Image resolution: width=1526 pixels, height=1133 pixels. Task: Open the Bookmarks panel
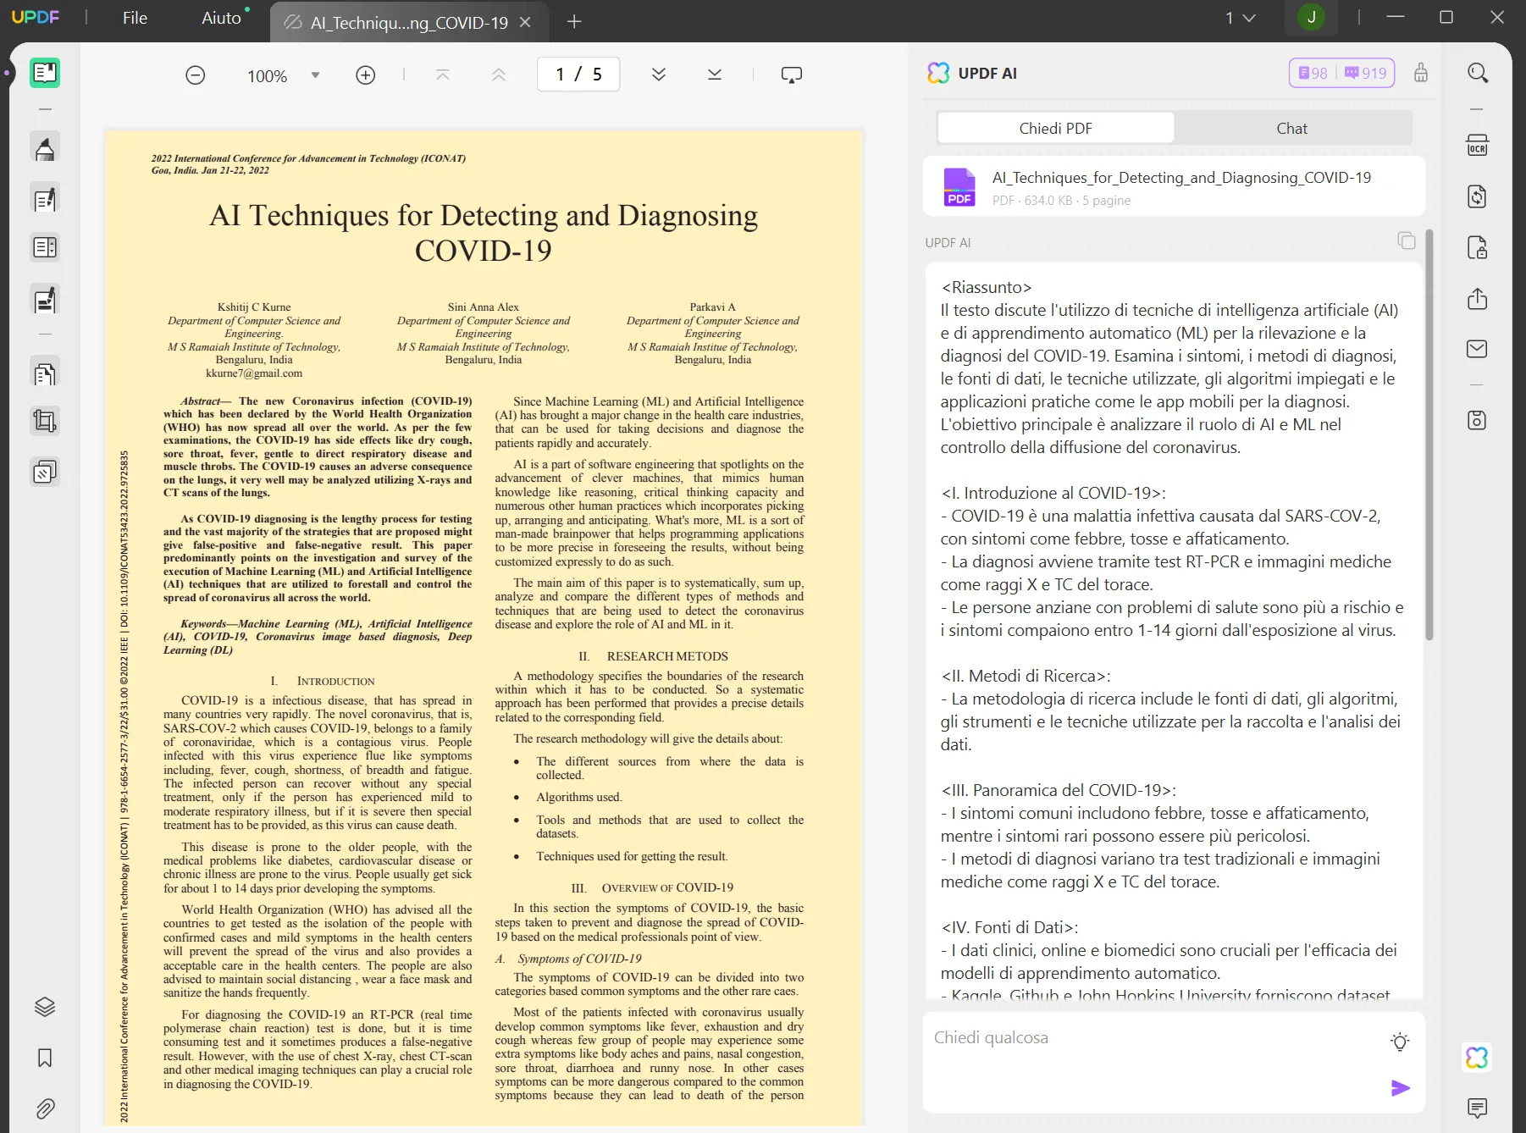point(45,1058)
